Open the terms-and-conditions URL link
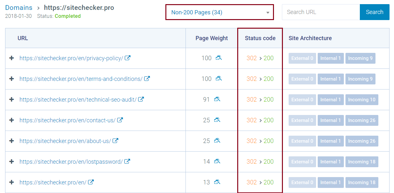 tap(81, 79)
